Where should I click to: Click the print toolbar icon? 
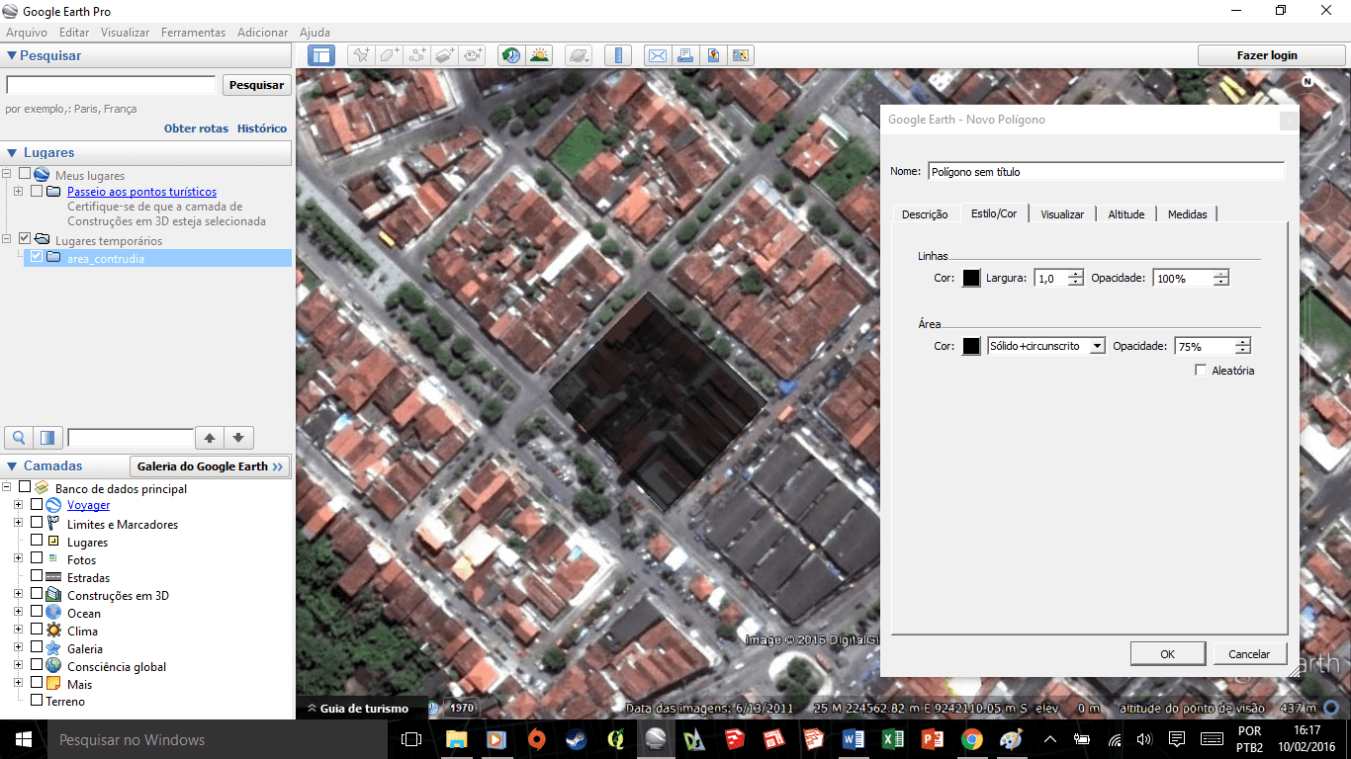(x=685, y=55)
